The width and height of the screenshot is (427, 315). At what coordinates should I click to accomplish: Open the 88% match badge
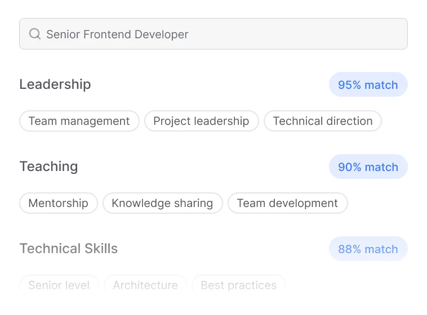pos(368,249)
